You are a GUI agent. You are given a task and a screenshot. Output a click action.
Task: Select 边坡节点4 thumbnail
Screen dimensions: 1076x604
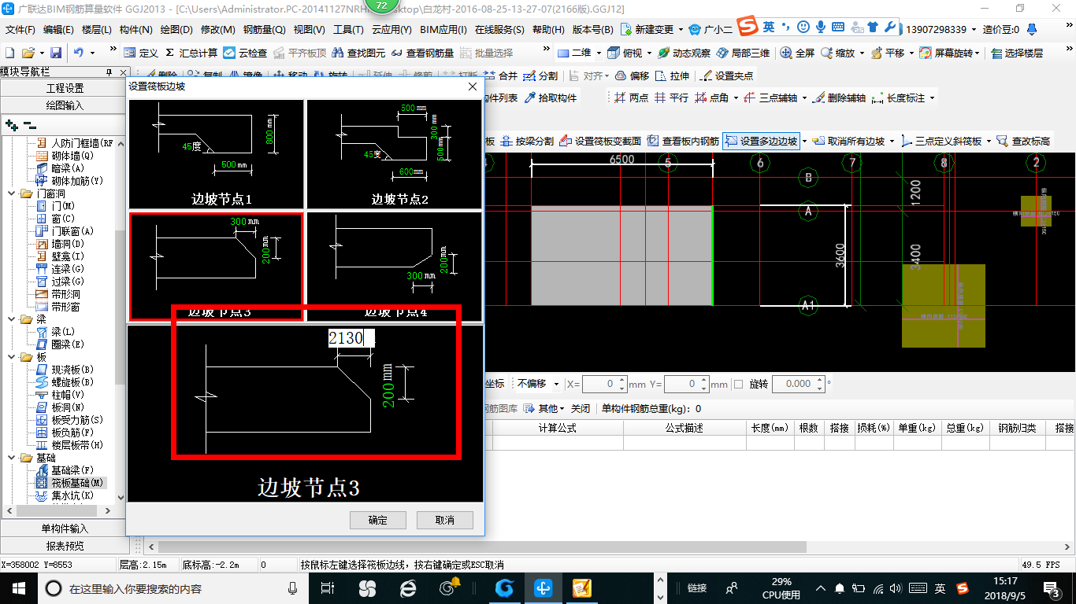[x=394, y=266]
